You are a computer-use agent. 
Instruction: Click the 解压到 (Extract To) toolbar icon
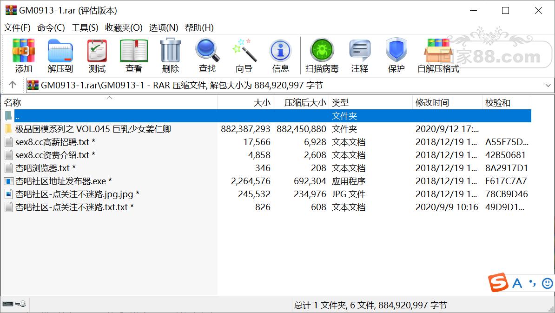[60, 51]
